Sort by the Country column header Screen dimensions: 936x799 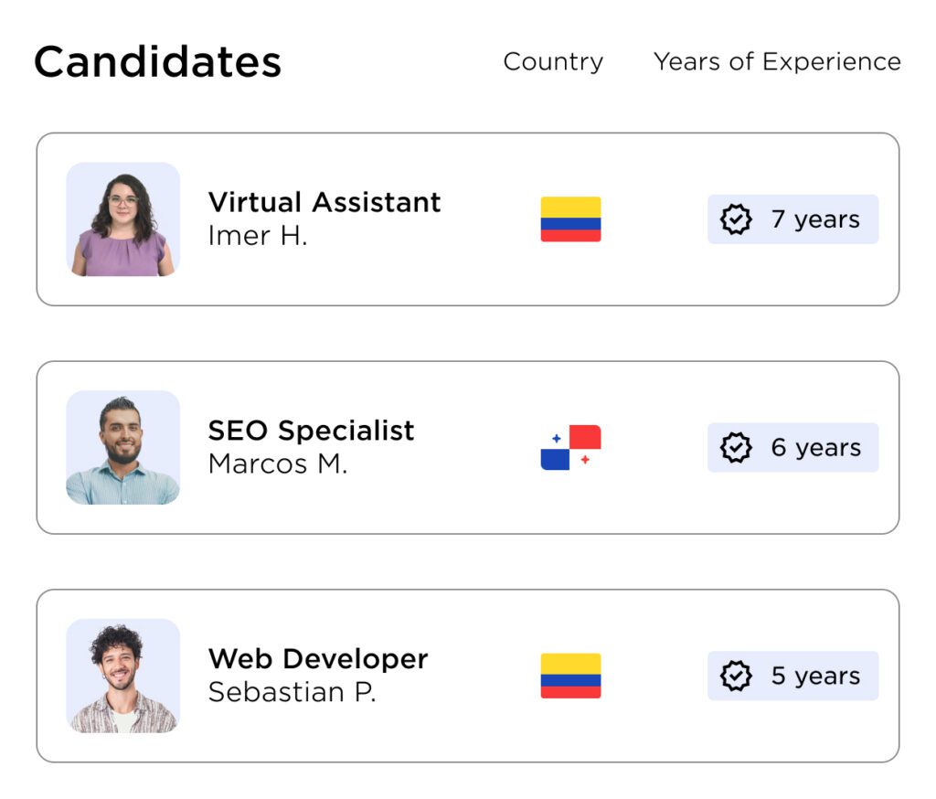[553, 62]
